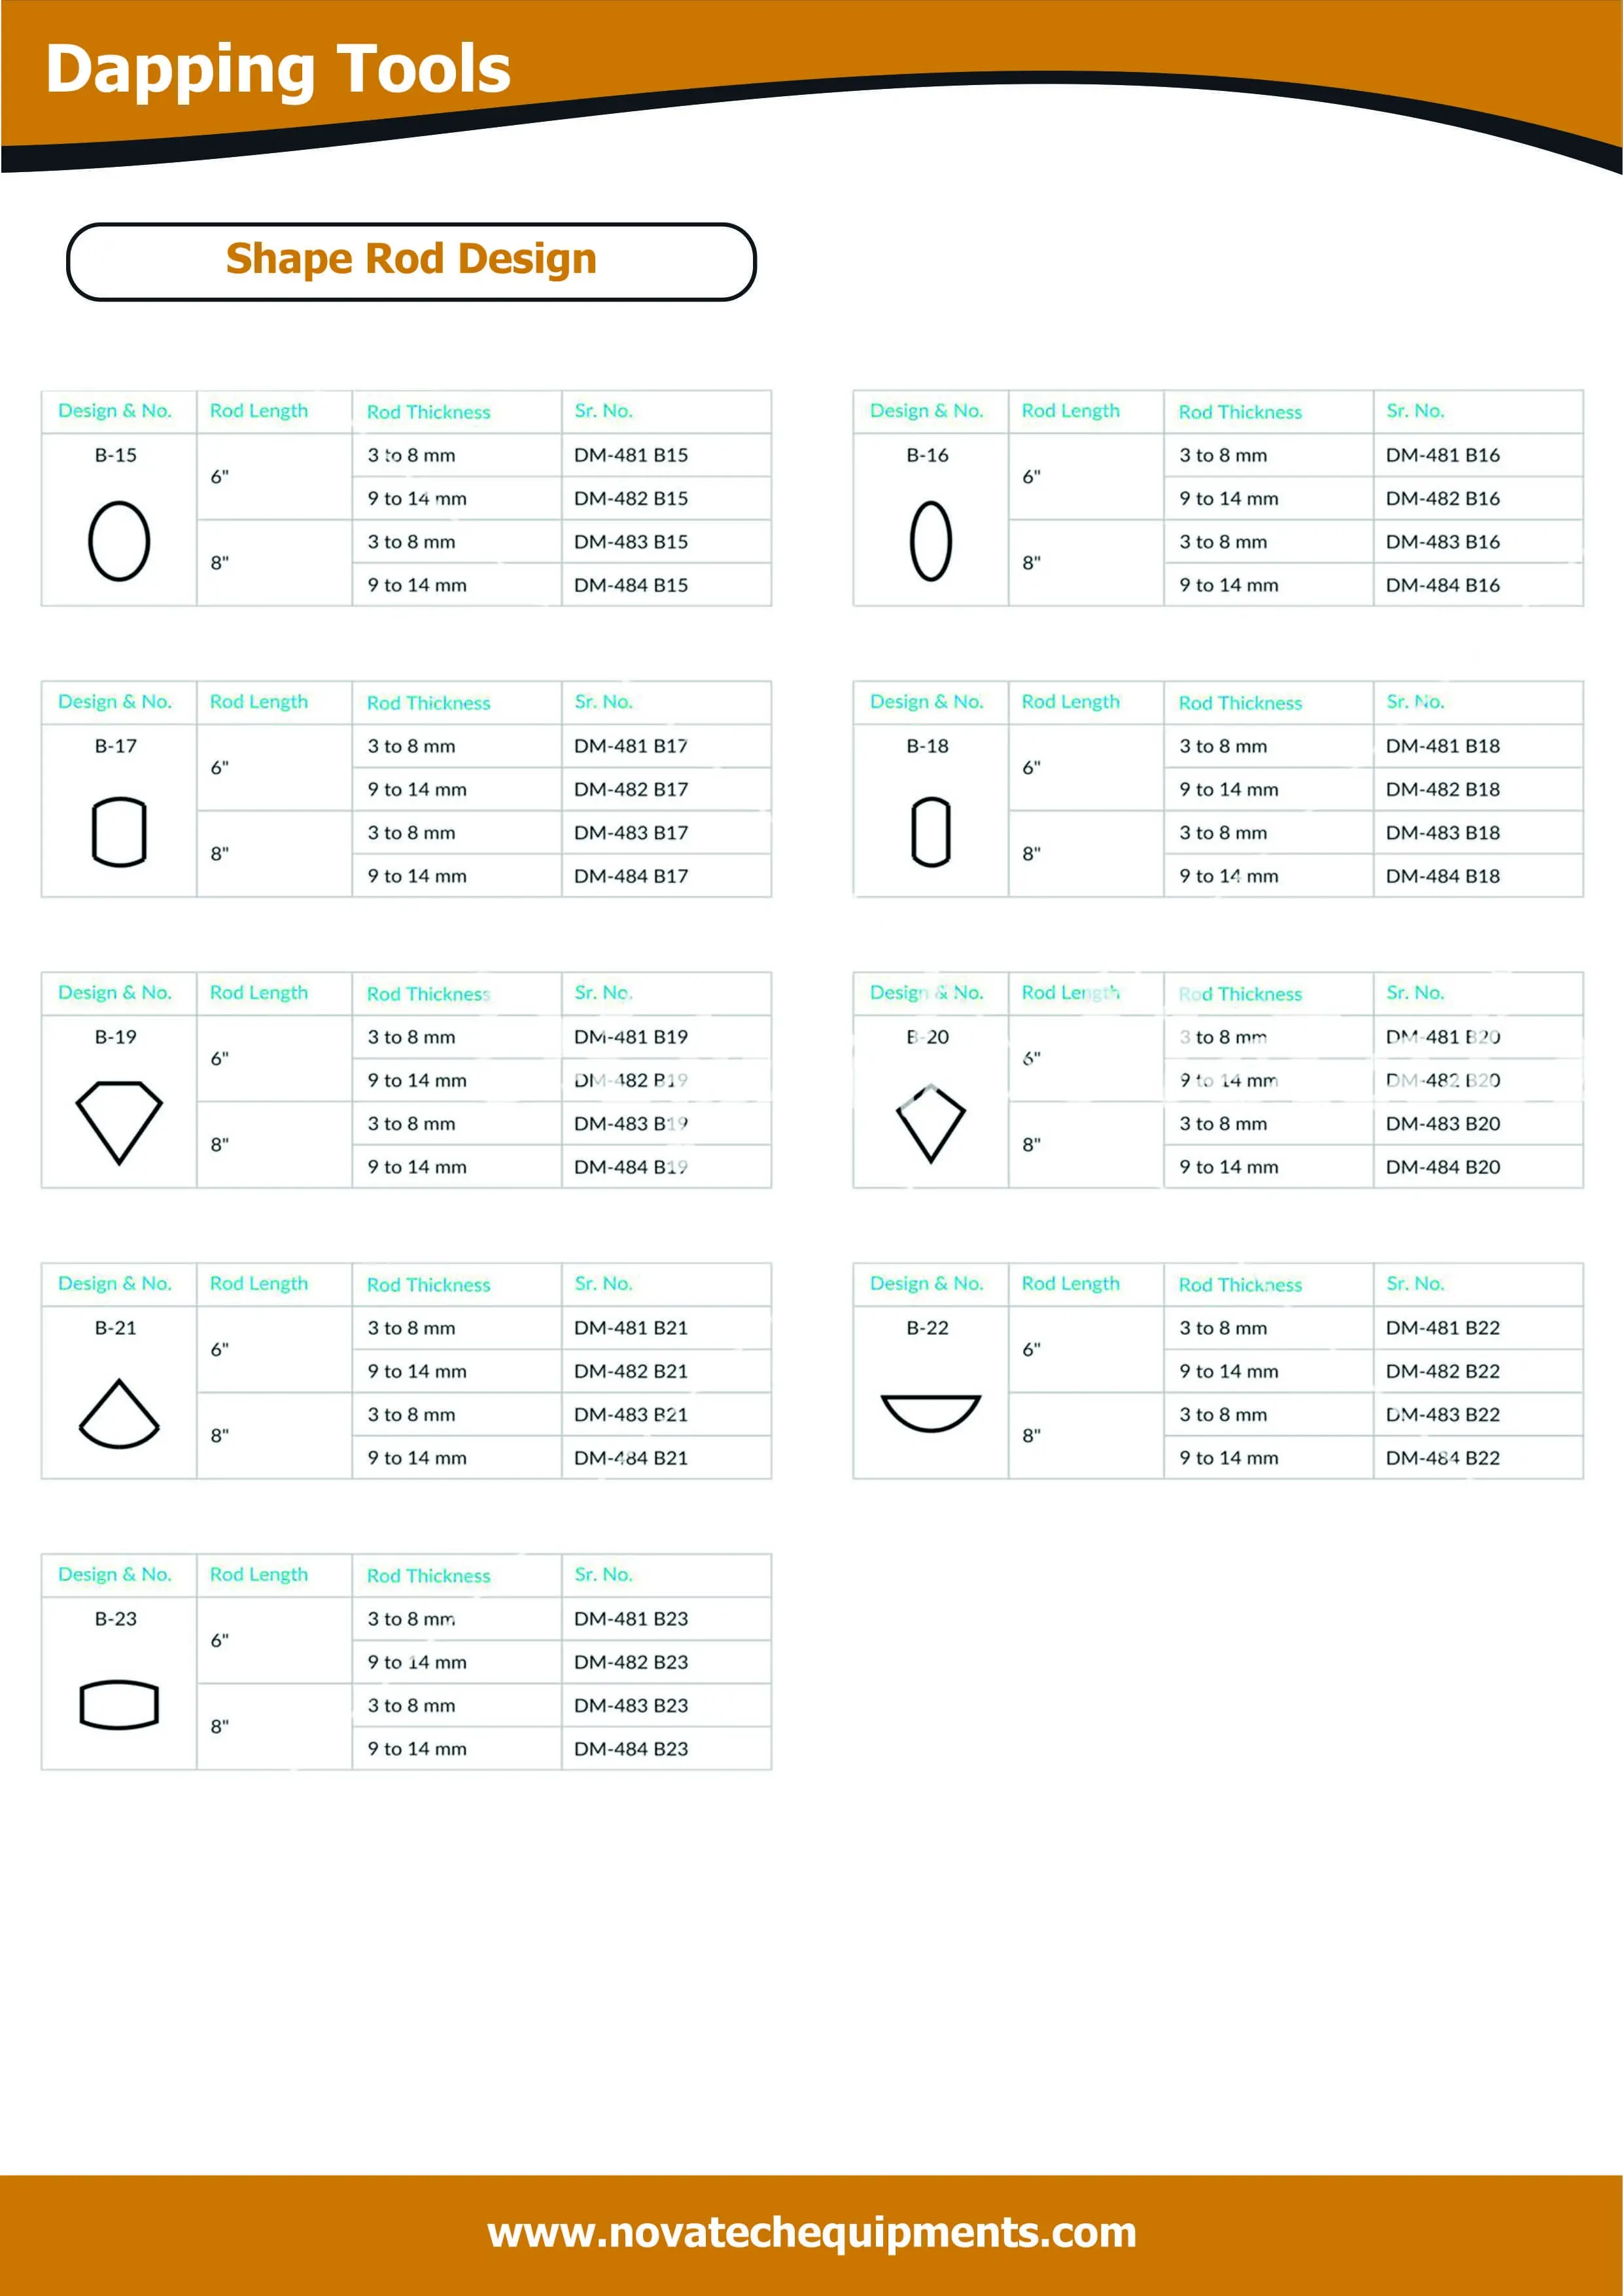
Task: Select serial number DM-481 B15
Action: (x=631, y=455)
